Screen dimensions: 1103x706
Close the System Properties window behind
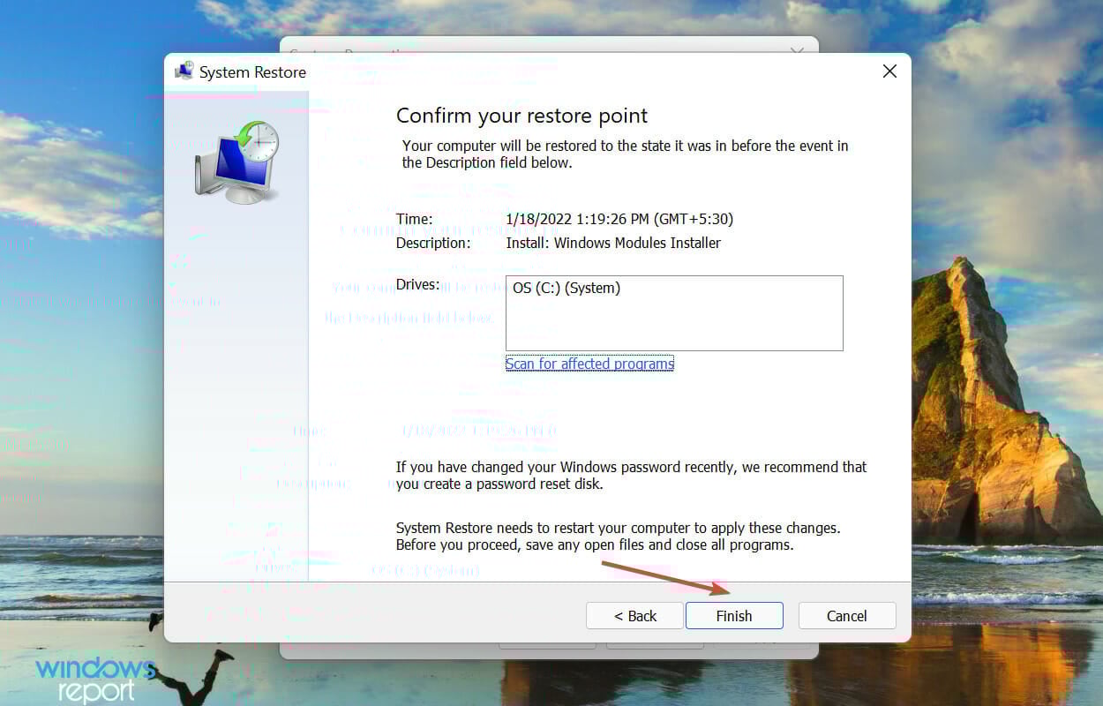[x=797, y=50]
